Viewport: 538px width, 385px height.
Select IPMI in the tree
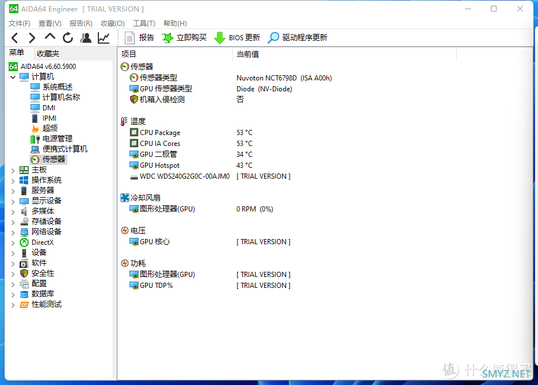point(49,118)
